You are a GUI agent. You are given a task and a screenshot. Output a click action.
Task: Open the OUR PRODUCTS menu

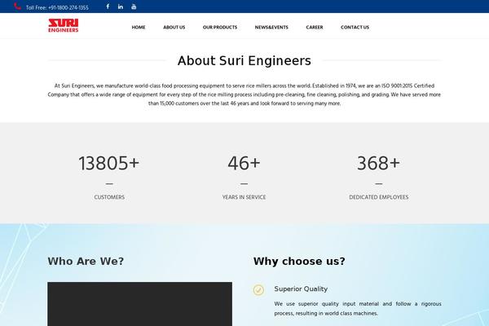pos(220,28)
